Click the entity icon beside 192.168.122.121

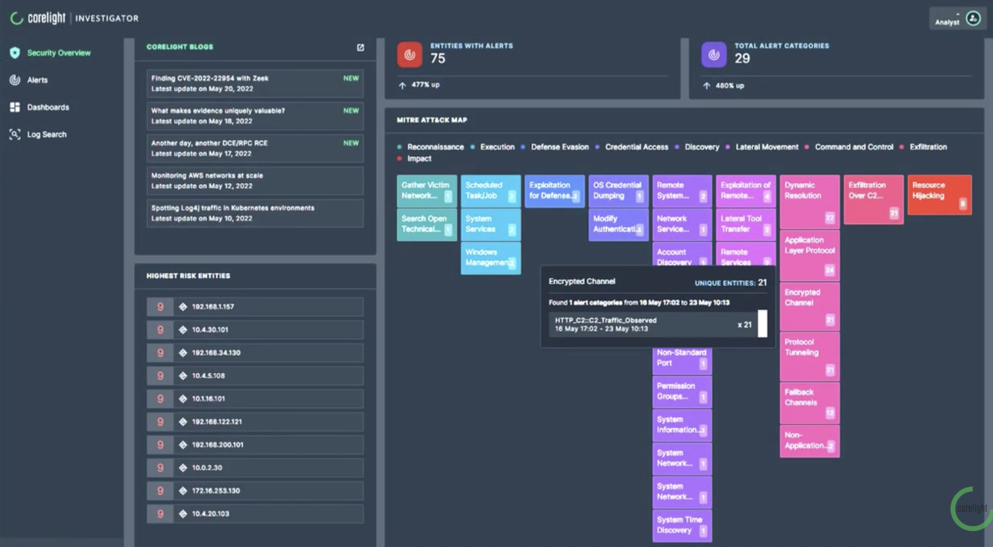tap(183, 422)
